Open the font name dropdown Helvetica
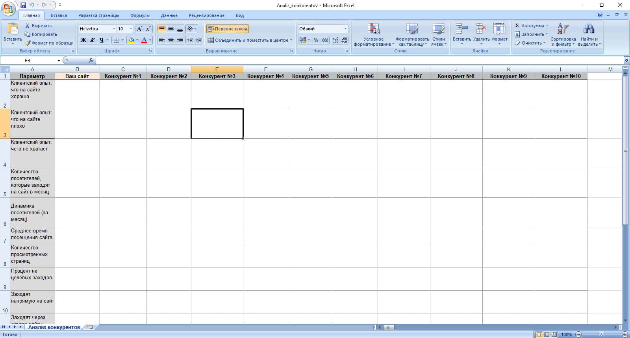 point(114,29)
